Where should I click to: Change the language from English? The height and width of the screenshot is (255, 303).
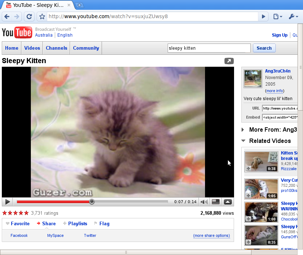coord(65,35)
